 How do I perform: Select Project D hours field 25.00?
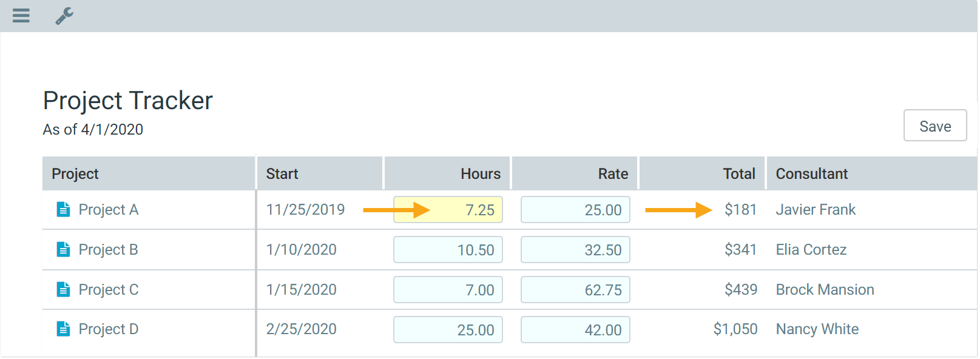(x=448, y=330)
